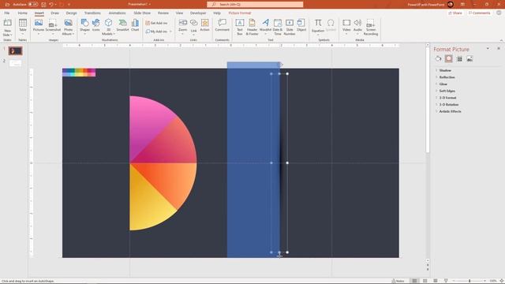Switch to the Slide Show tab
505x284 pixels.
pos(142,13)
